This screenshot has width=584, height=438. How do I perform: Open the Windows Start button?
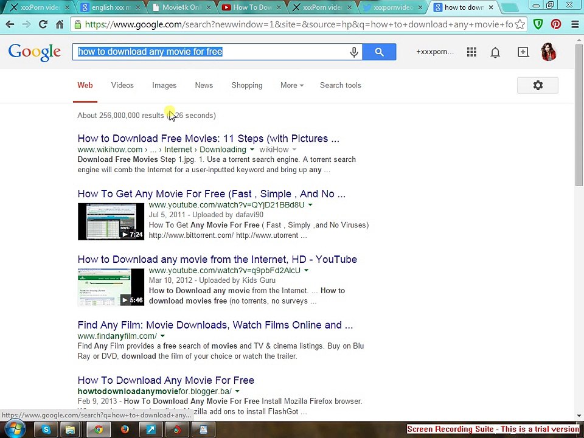click(x=14, y=429)
